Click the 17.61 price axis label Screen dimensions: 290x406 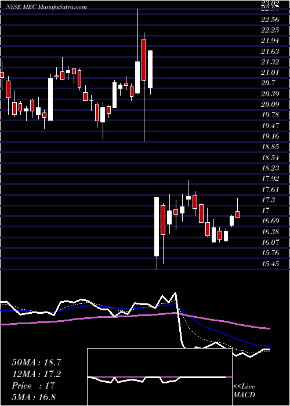pyautogui.click(x=270, y=190)
